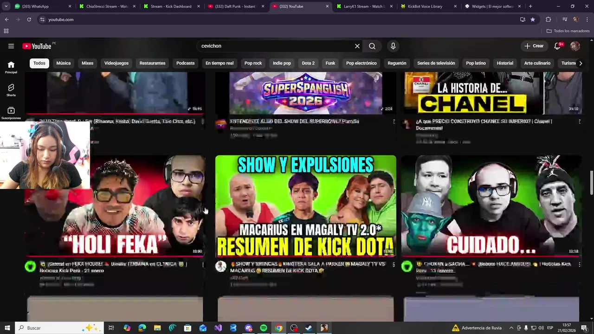The image size is (594, 334).
Task: Open Todos los marcadores folder
Action: coord(568,31)
